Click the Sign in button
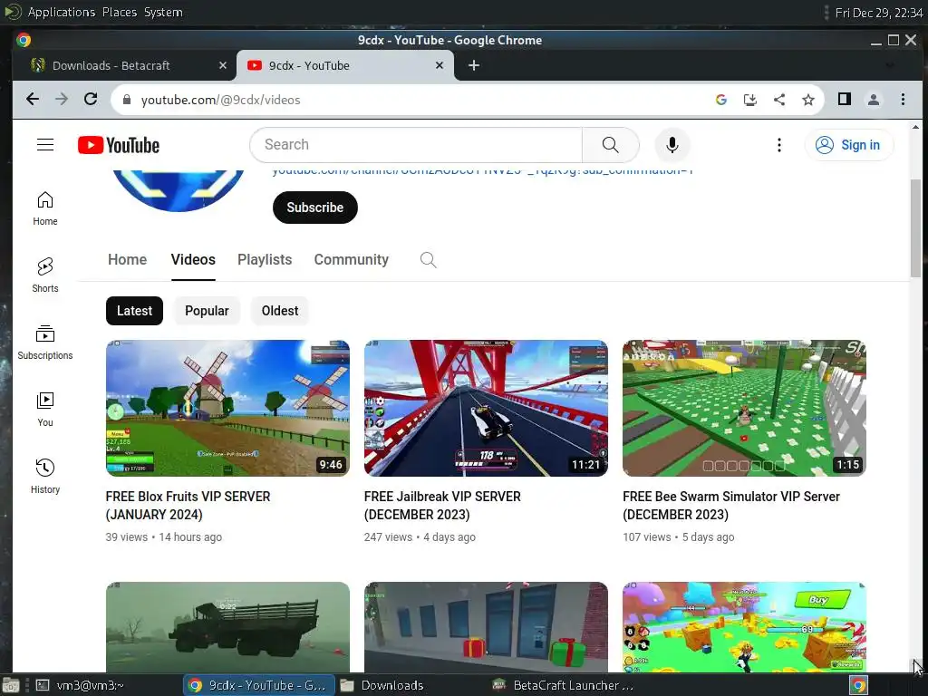The image size is (928, 696). pyautogui.click(x=848, y=145)
